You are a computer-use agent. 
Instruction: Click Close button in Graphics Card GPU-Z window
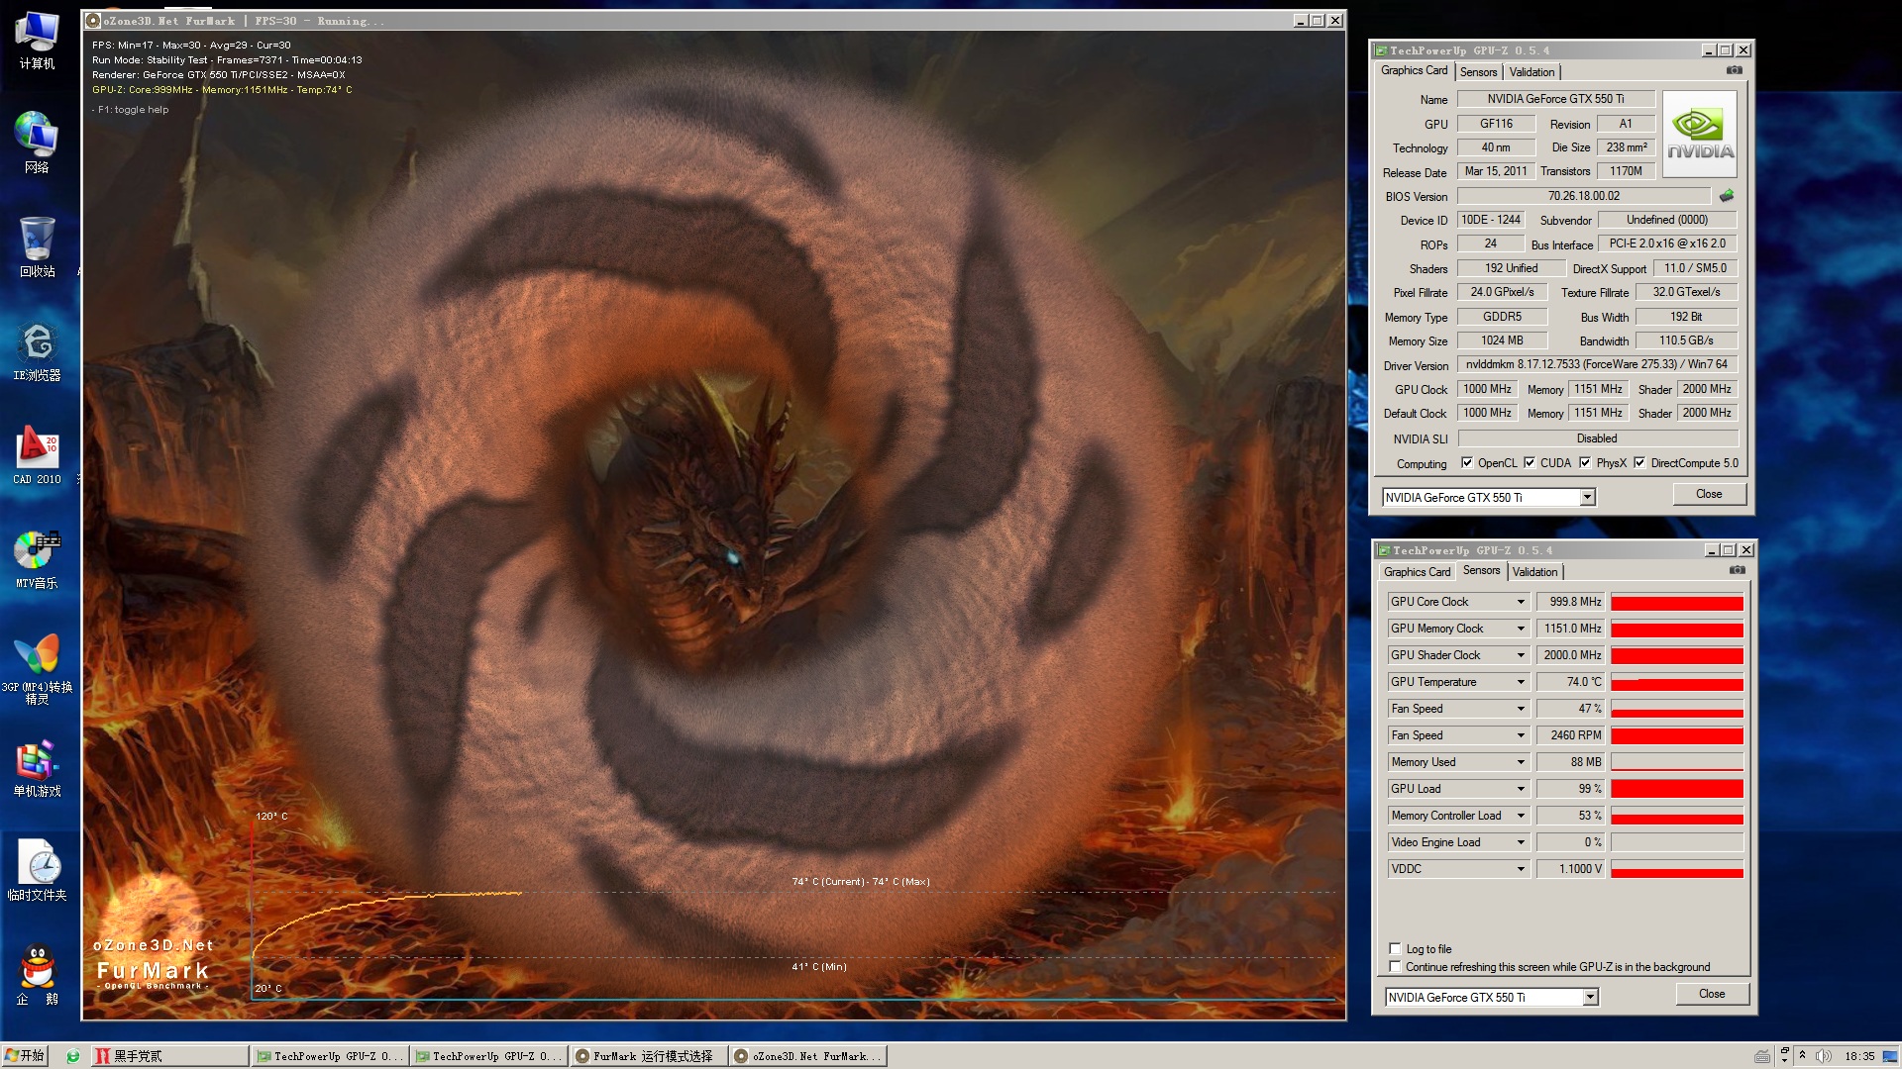(1709, 494)
